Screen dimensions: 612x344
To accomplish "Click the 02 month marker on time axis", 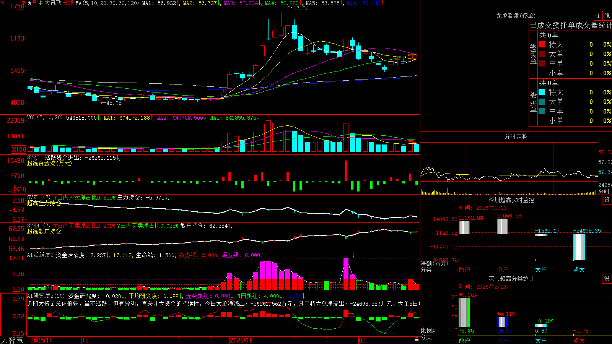I will click(x=362, y=340).
